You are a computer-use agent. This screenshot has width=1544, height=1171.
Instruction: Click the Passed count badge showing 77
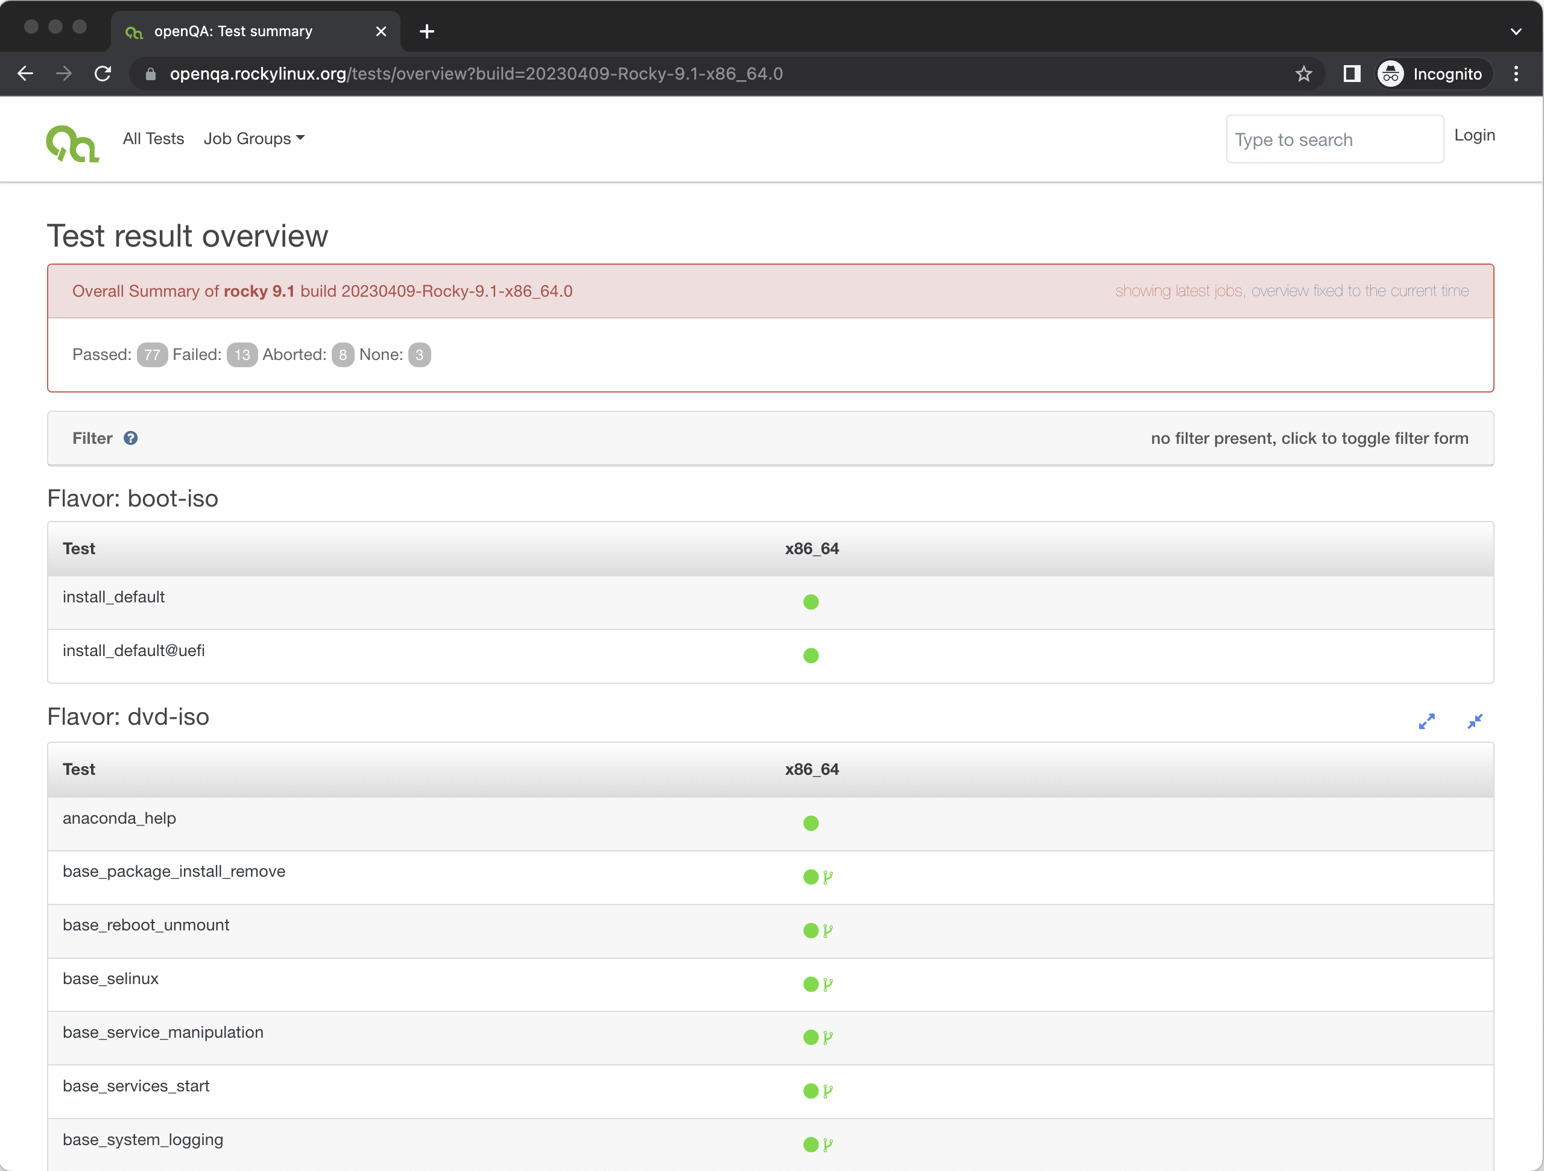tap(152, 355)
